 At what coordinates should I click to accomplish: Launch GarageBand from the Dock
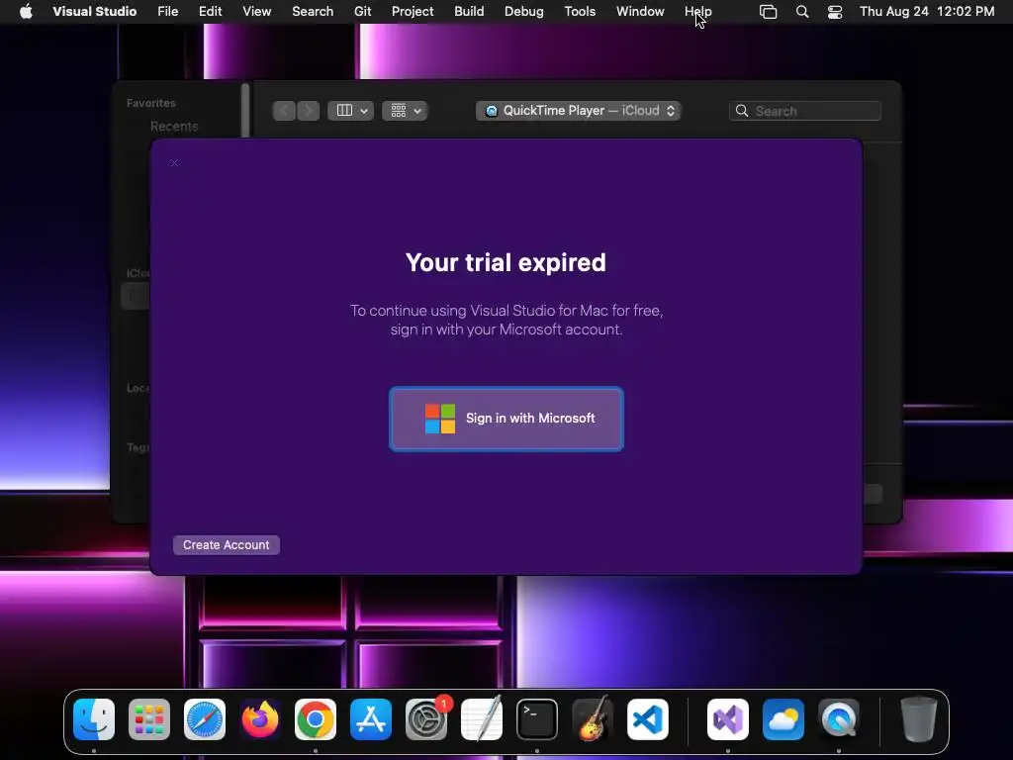pyautogui.click(x=592, y=719)
